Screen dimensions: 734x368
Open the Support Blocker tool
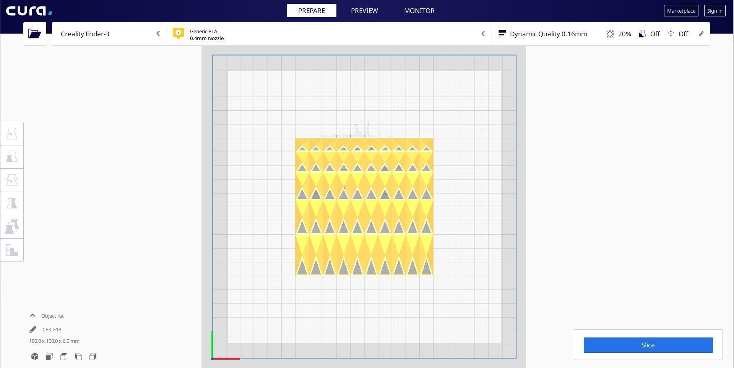pyautogui.click(x=12, y=250)
